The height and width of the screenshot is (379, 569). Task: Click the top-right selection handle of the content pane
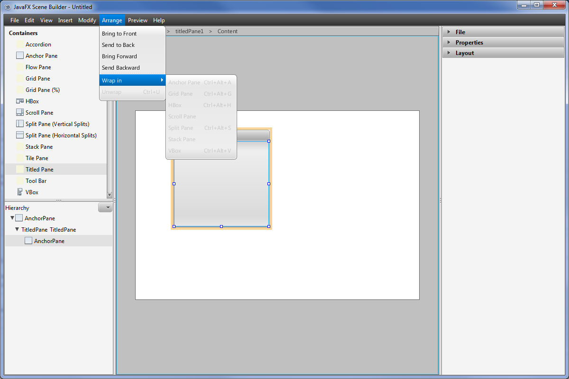click(269, 141)
